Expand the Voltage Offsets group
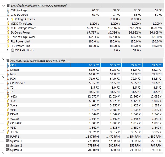Screen dimensions: 165x157 click(x=8, y=19)
